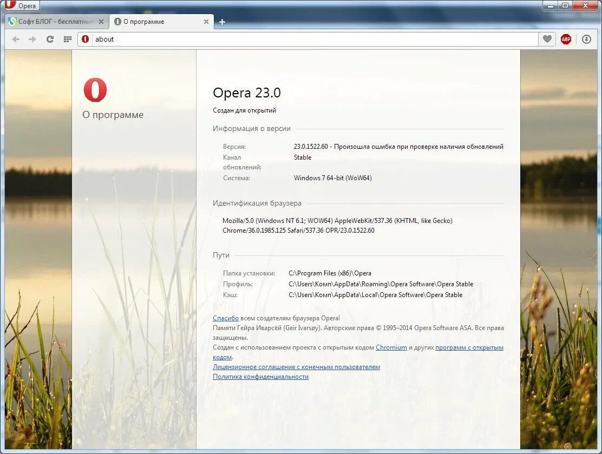Open the downloads arrow icon

tap(586, 39)
